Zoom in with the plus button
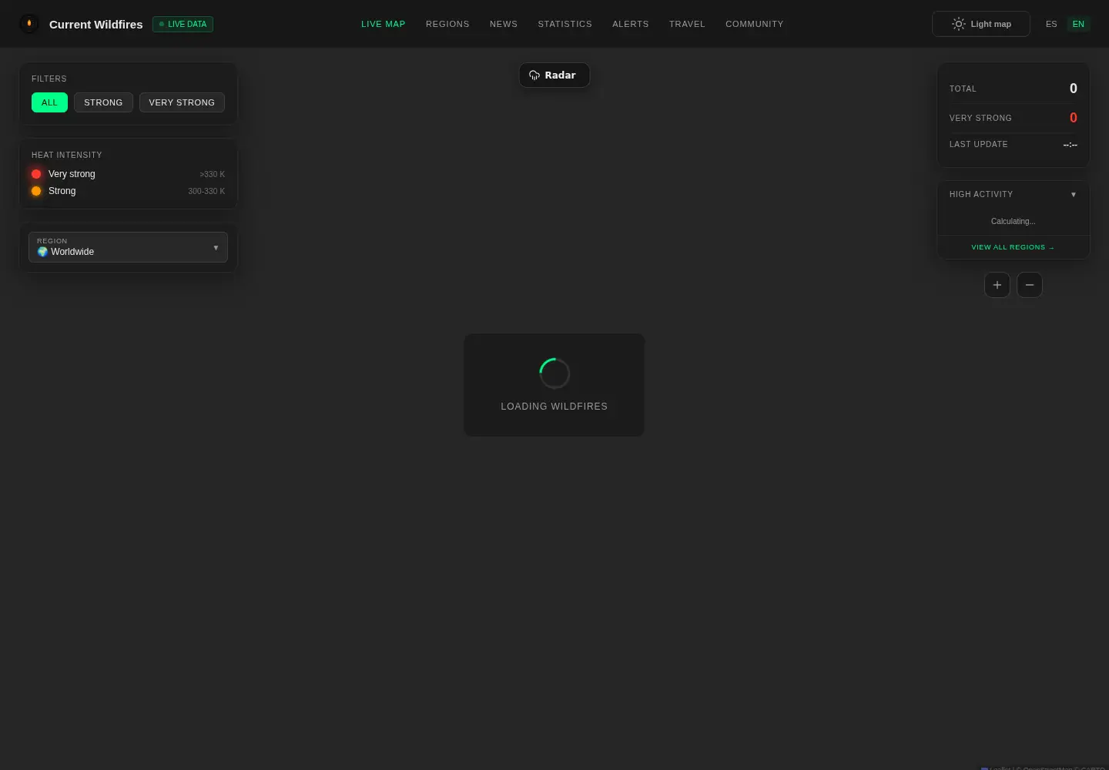The height and width of the screenshot is (770, 1109). point(997,285)
